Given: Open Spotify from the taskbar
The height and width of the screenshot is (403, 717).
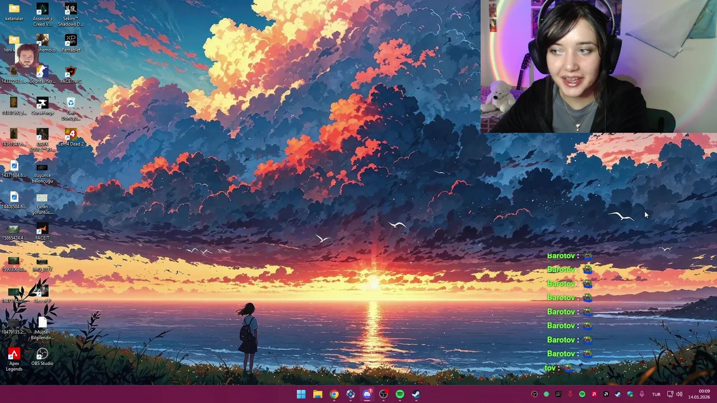Looking at the screenshot, I should pos(400,394).
